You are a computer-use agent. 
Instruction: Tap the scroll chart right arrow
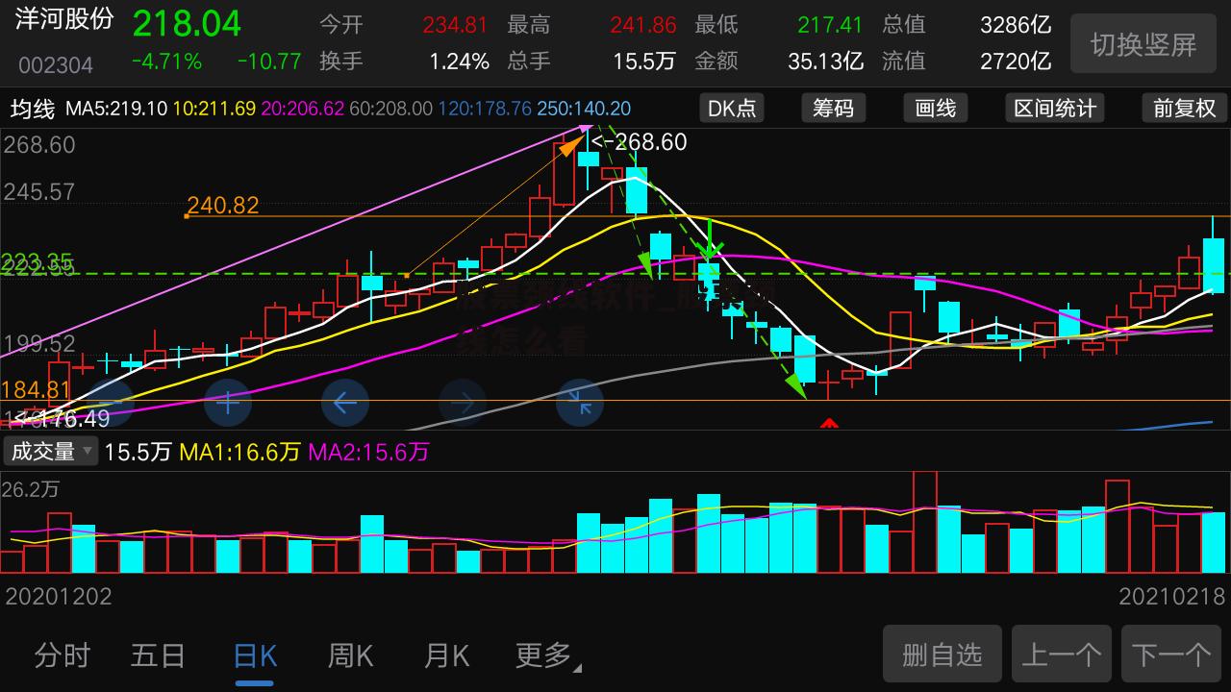(463, 404)
